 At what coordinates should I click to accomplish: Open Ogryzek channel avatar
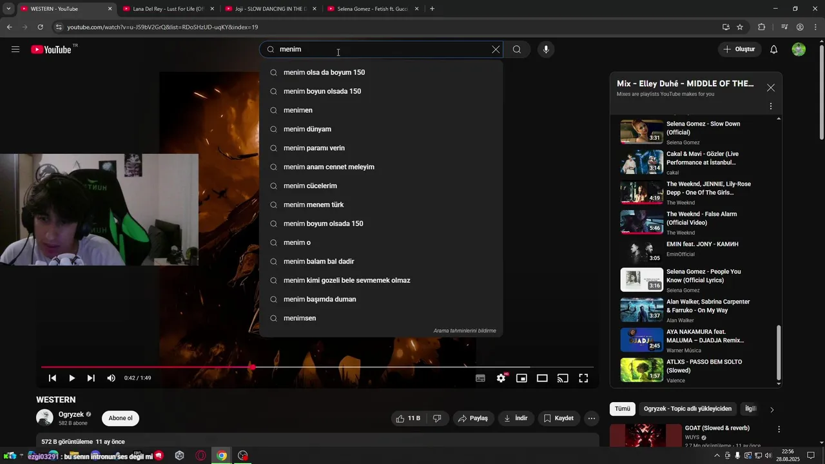44,418
